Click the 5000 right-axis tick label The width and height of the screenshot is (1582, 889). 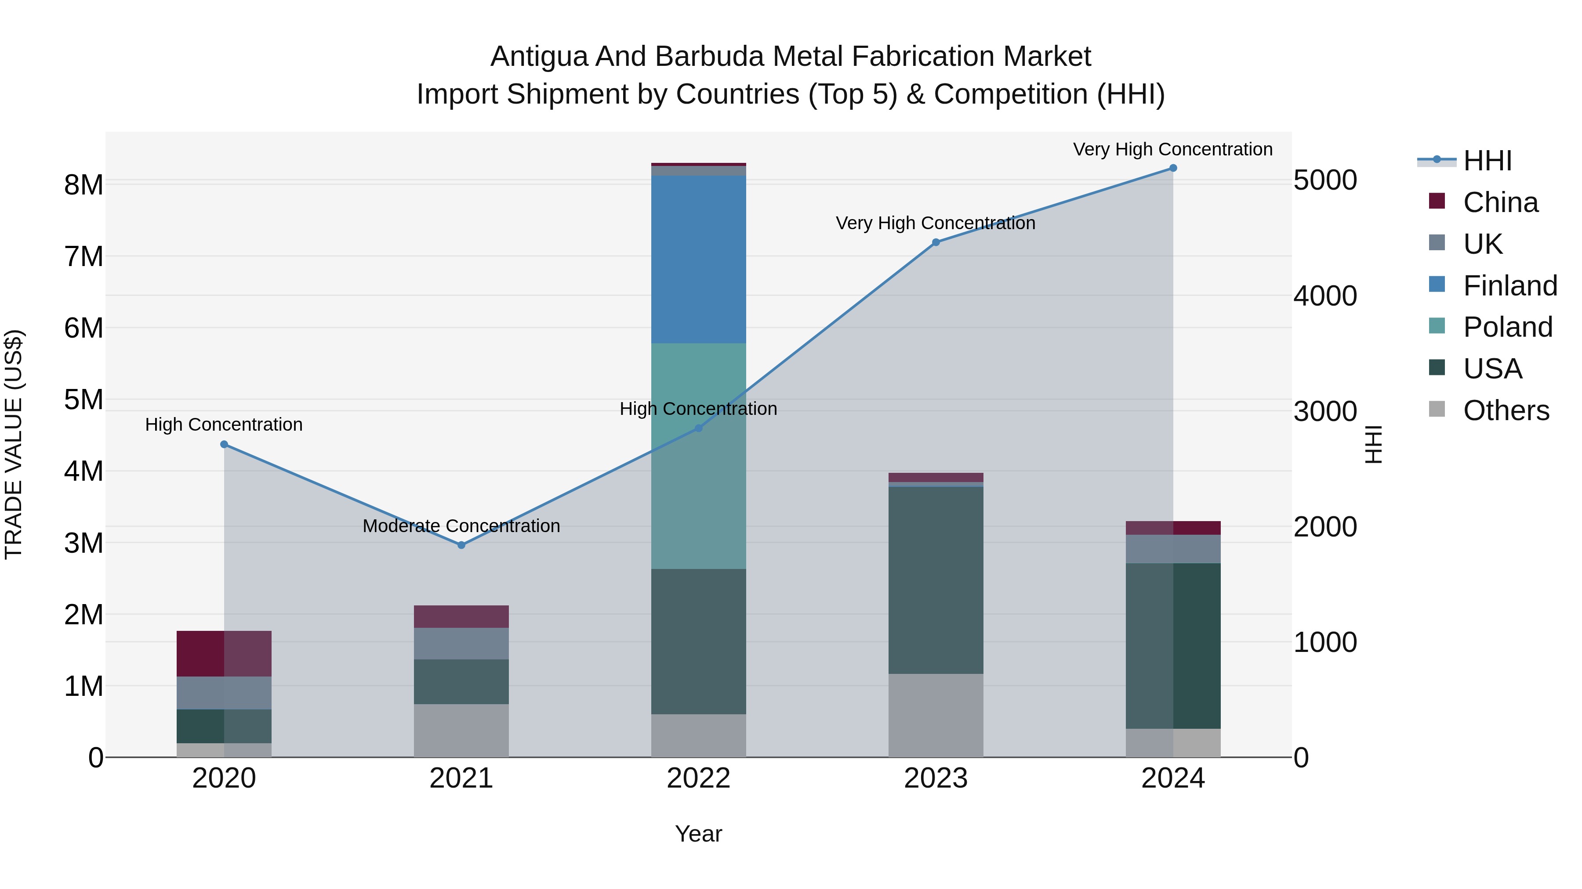coord(1325,180)
